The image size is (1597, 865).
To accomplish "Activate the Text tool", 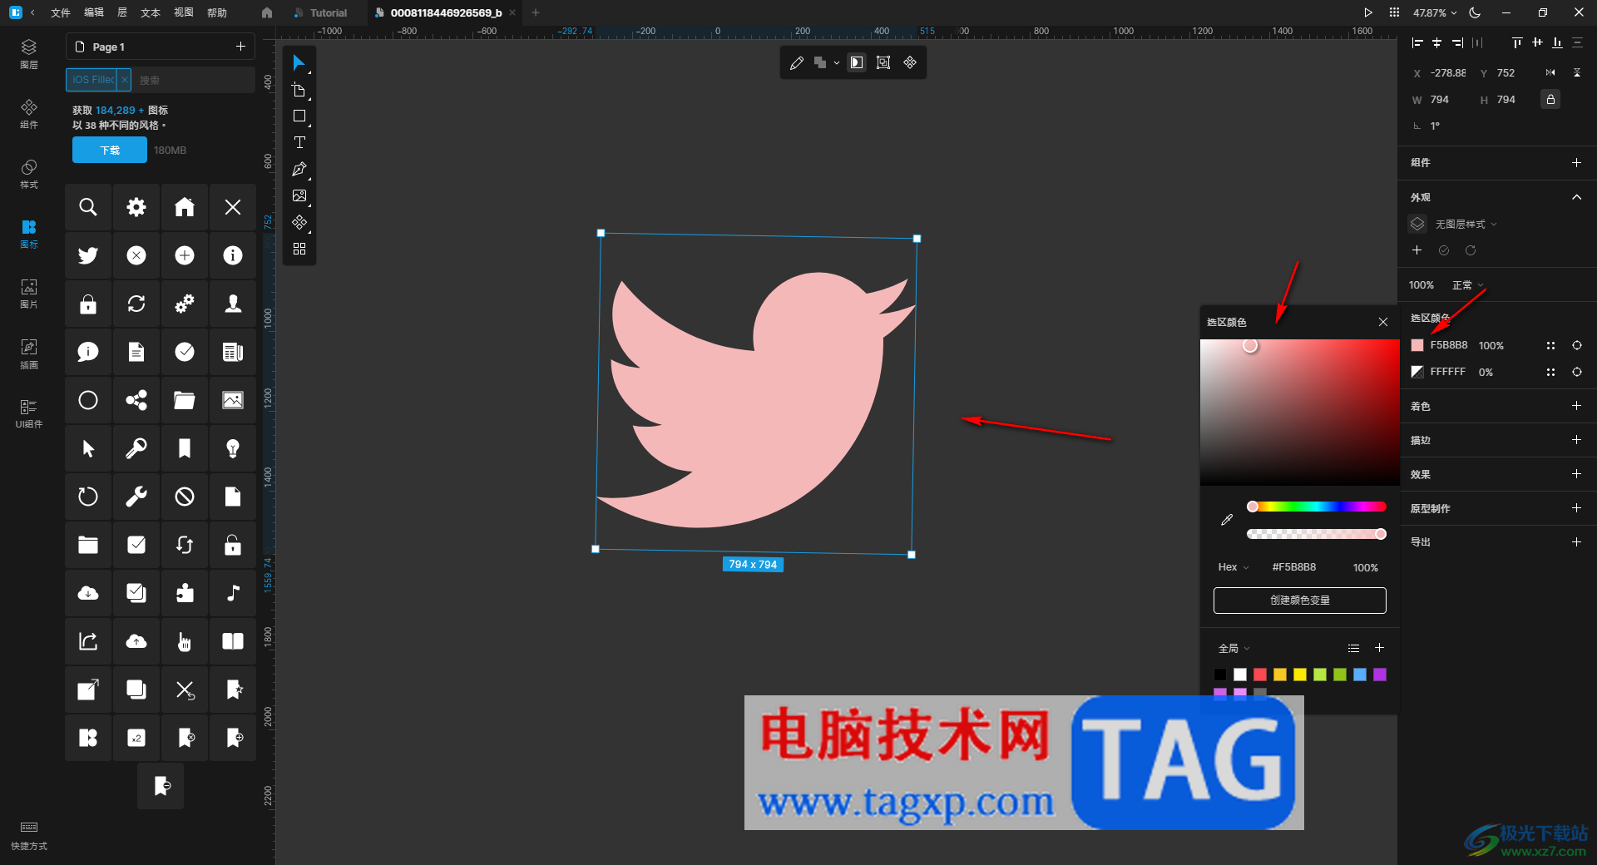I will coord(299,143).
